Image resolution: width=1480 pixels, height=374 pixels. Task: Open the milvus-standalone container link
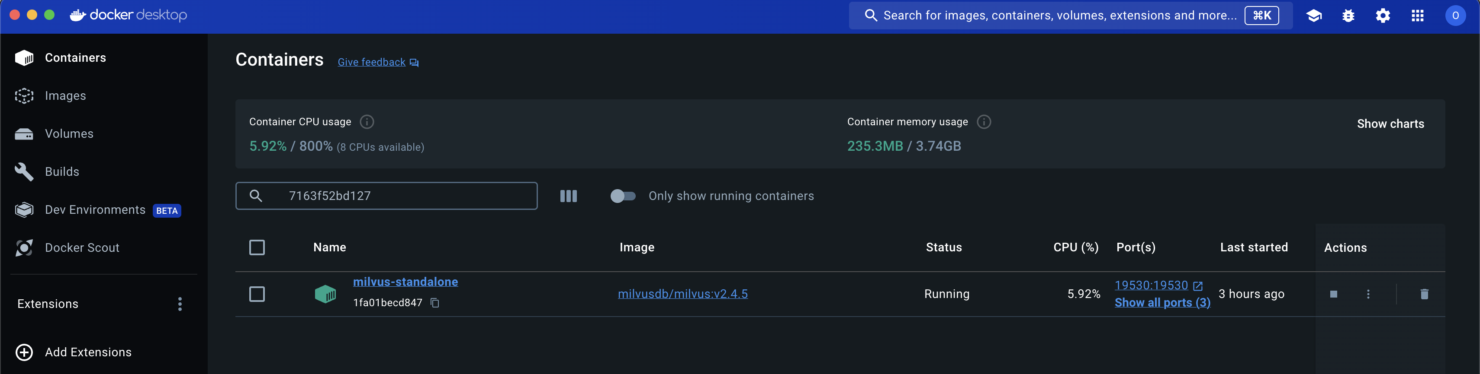tap(405, 282)
